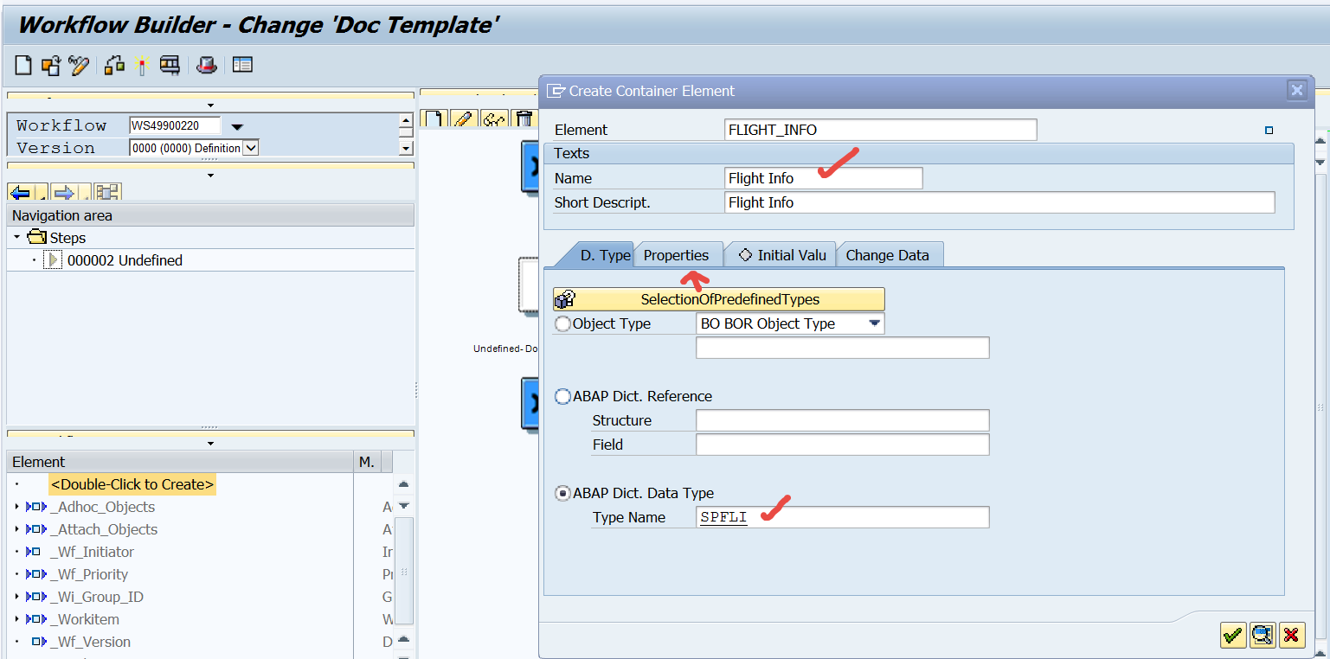Expand the _Wi_Group_ID element node
Viewport: 1330px width, 659px height.
pos(16,597)
